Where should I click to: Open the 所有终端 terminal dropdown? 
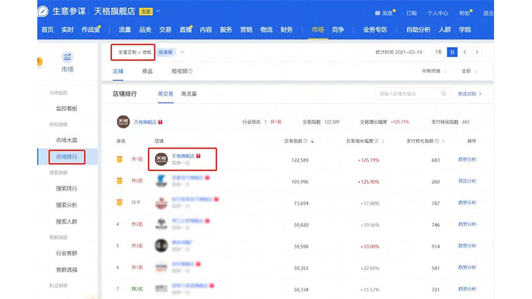pos(435,71)
